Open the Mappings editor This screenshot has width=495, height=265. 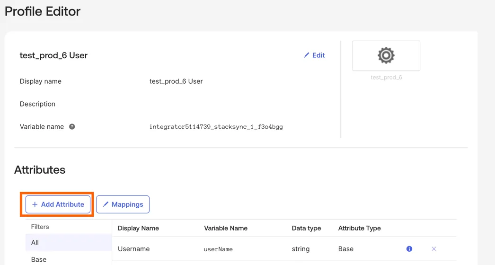(x=123, y=204)
